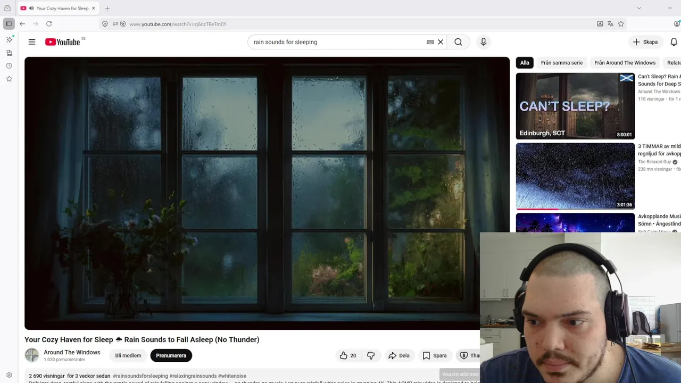The image size is (681, 383).
Task: Open the 3:01:36 rain video thumbnail
Action: pyautogui.click(x=575, y=176)
